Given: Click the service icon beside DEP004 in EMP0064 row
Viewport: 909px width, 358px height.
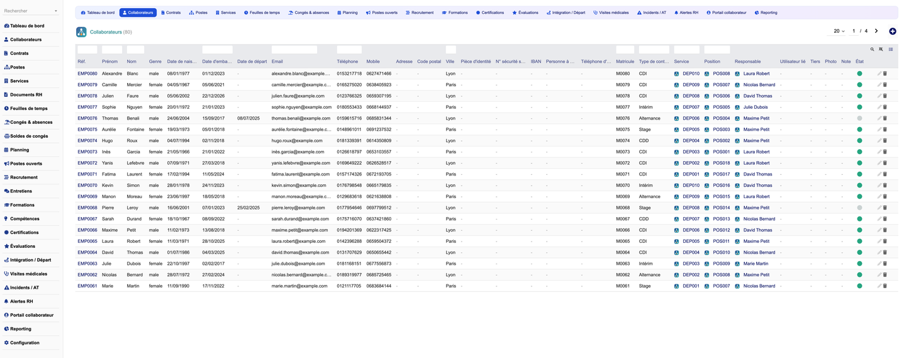Looking at the screenshot, I should [676, 252].
